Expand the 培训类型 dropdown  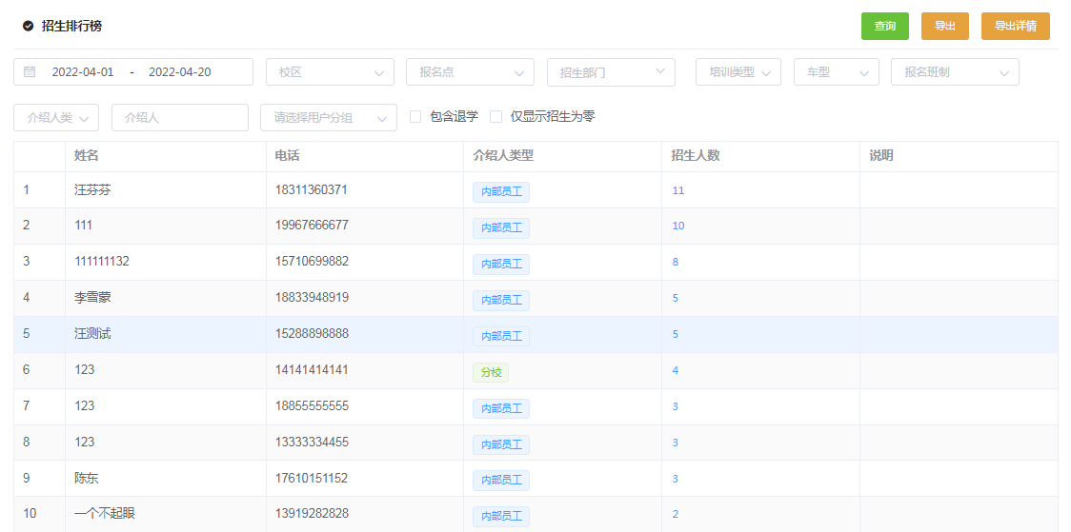pyautogui.click(x=738, y=71)
